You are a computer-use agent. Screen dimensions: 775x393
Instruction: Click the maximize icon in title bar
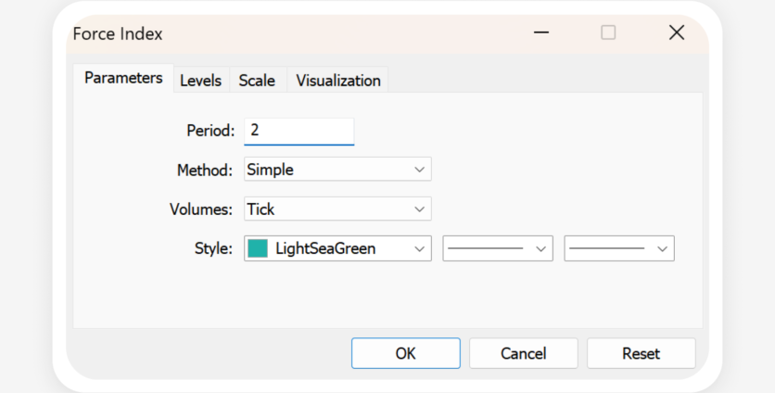(x=608, y=33)
